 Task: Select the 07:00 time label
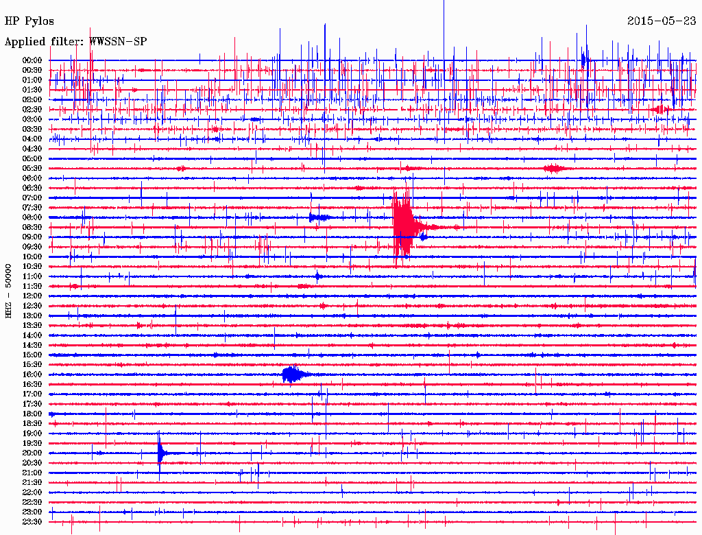(32, 198)
